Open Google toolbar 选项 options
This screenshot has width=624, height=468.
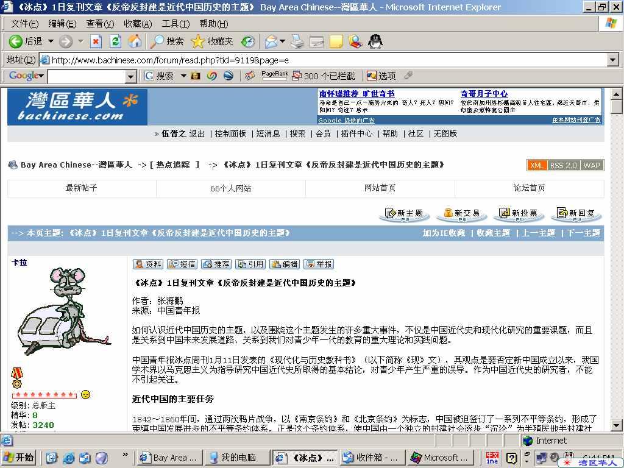click(x=381, y=76)
